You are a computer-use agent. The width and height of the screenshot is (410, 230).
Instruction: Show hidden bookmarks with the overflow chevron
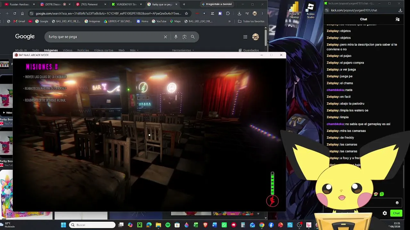coord(229,21)
